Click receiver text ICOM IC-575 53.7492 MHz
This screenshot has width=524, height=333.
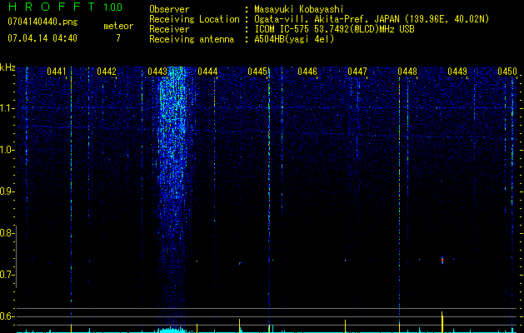pos(334,29)
